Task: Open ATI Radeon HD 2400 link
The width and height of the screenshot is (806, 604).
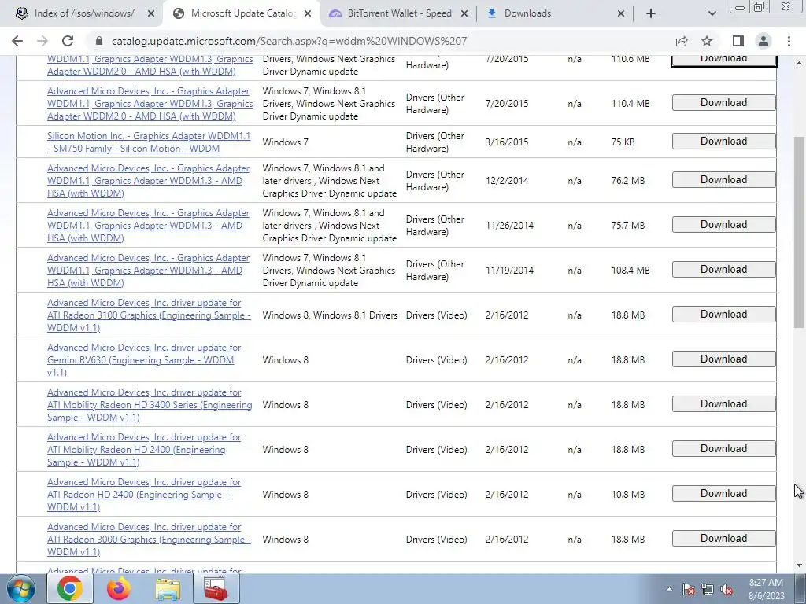Action: pyautogui.click(x=144, y=495)
